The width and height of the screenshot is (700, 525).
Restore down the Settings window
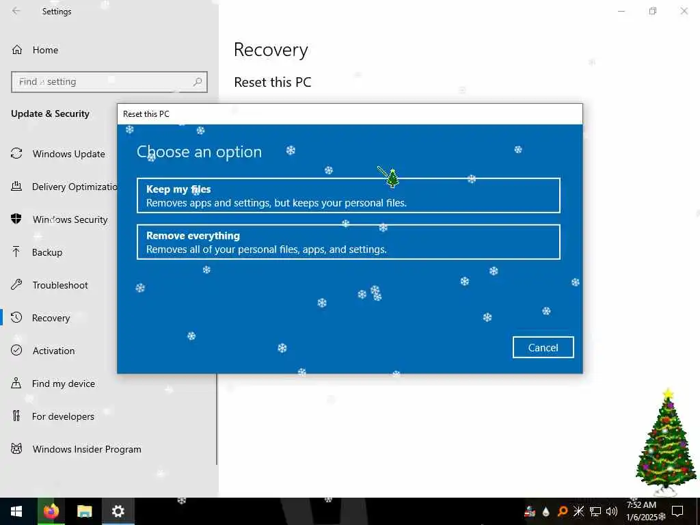point(653,11)
